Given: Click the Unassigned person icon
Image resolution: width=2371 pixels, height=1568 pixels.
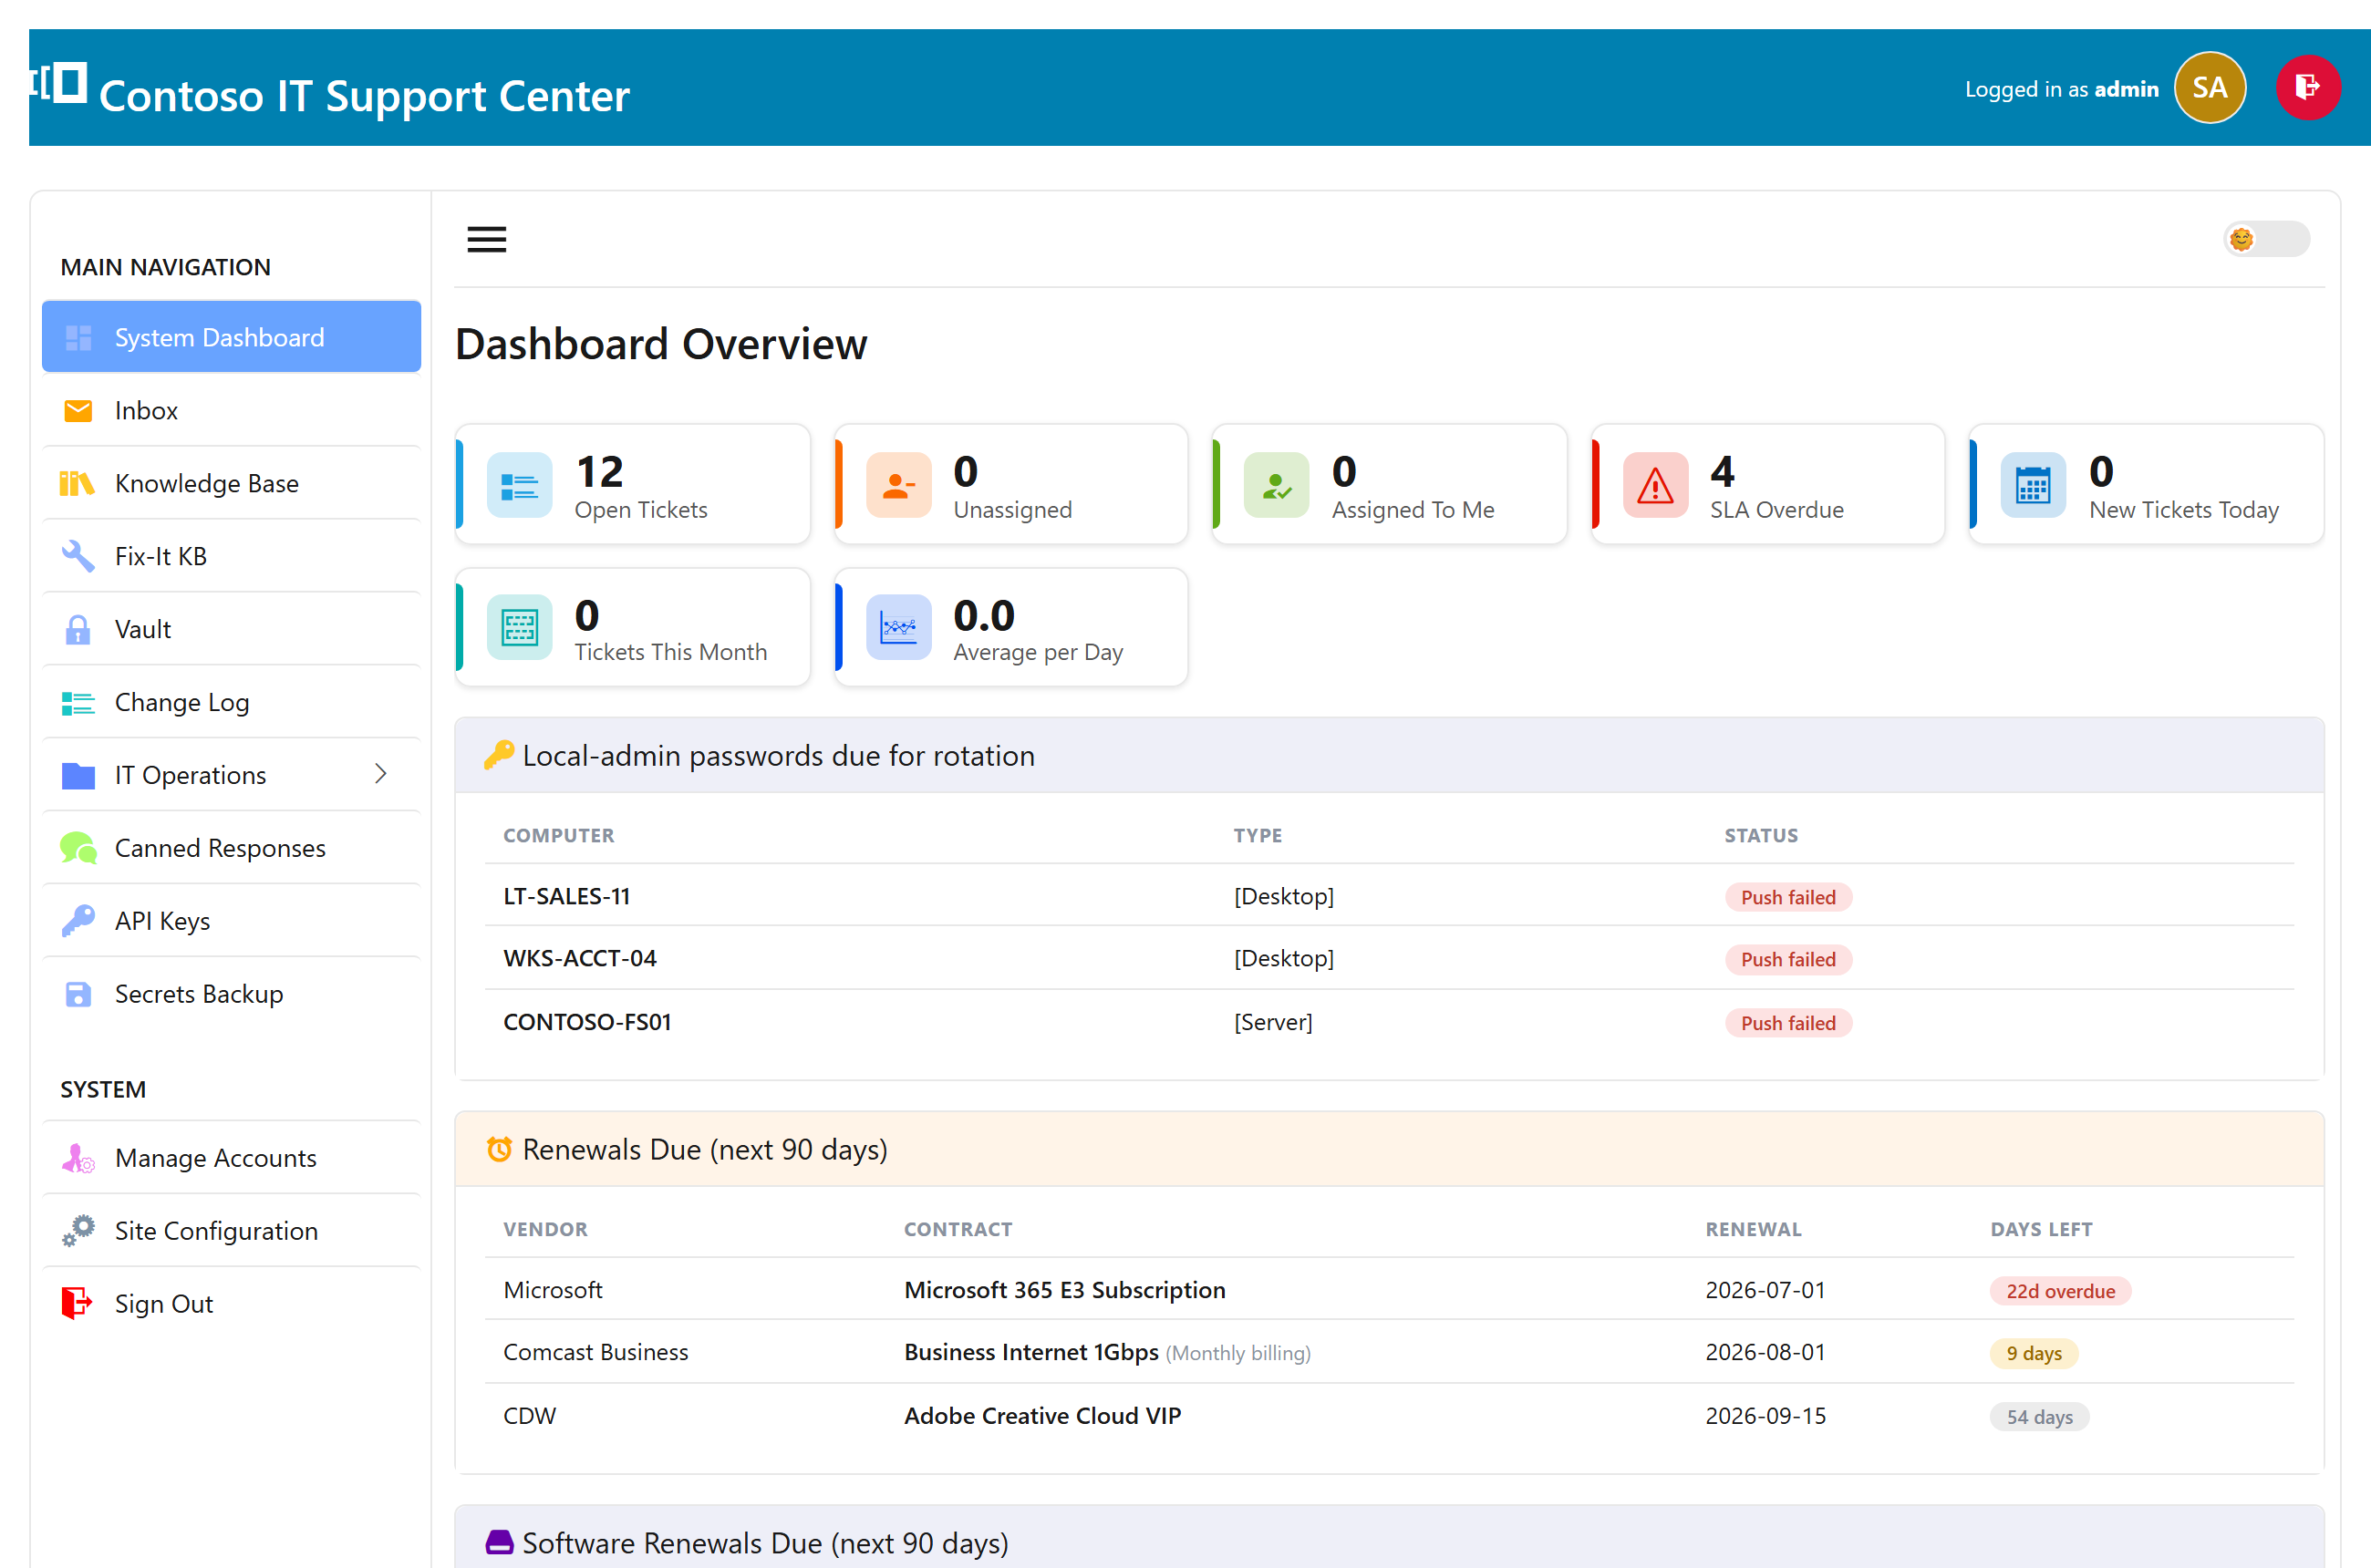Looking at the screenshot, I should click(898, 486).
